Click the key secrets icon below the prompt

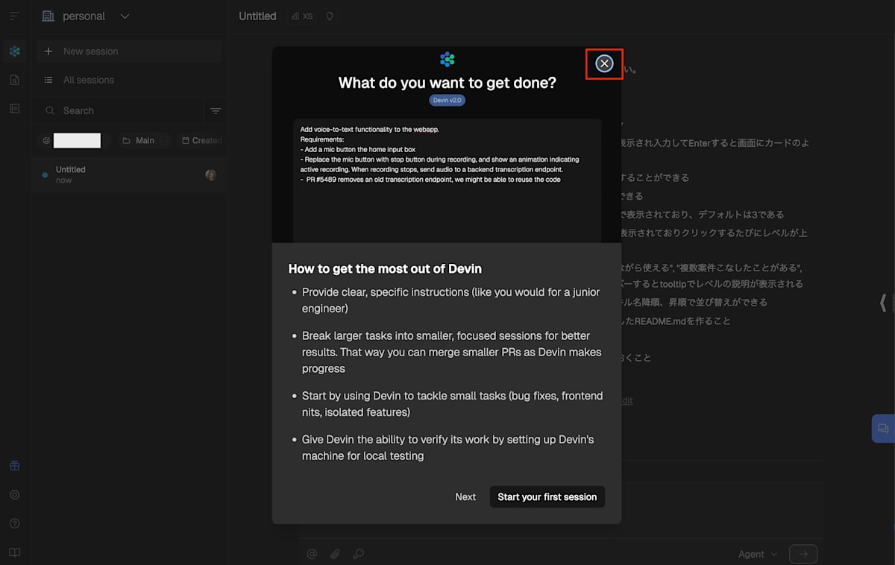[x=359, y=554]
